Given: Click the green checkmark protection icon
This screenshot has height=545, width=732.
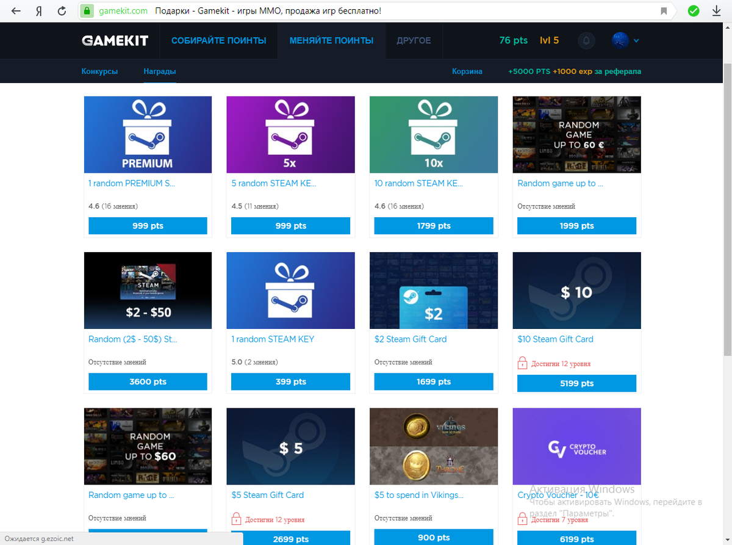Looking at the screenshot, I should click(694, 11).
